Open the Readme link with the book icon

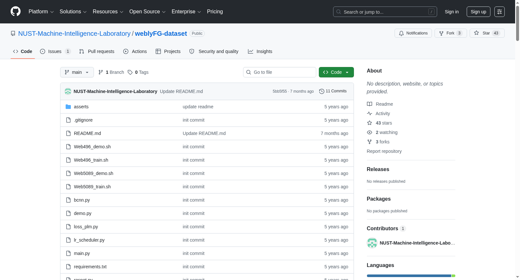point(380,104)
